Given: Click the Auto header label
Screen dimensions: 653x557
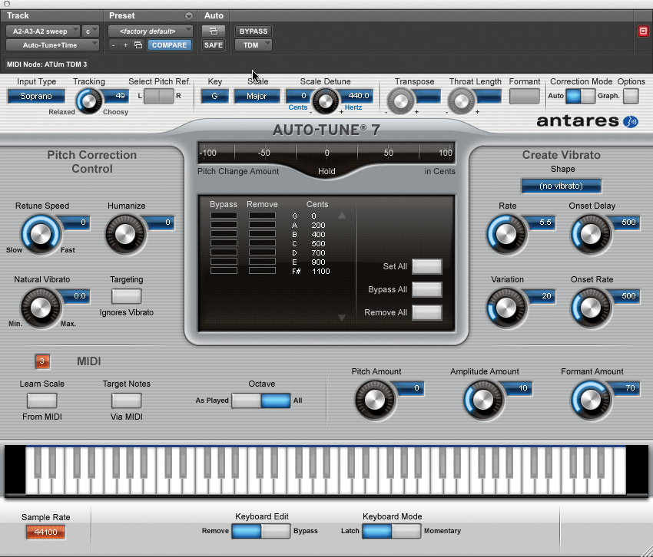Looking at the screenshot, I should pyautogui.click(x=214, y=16).
